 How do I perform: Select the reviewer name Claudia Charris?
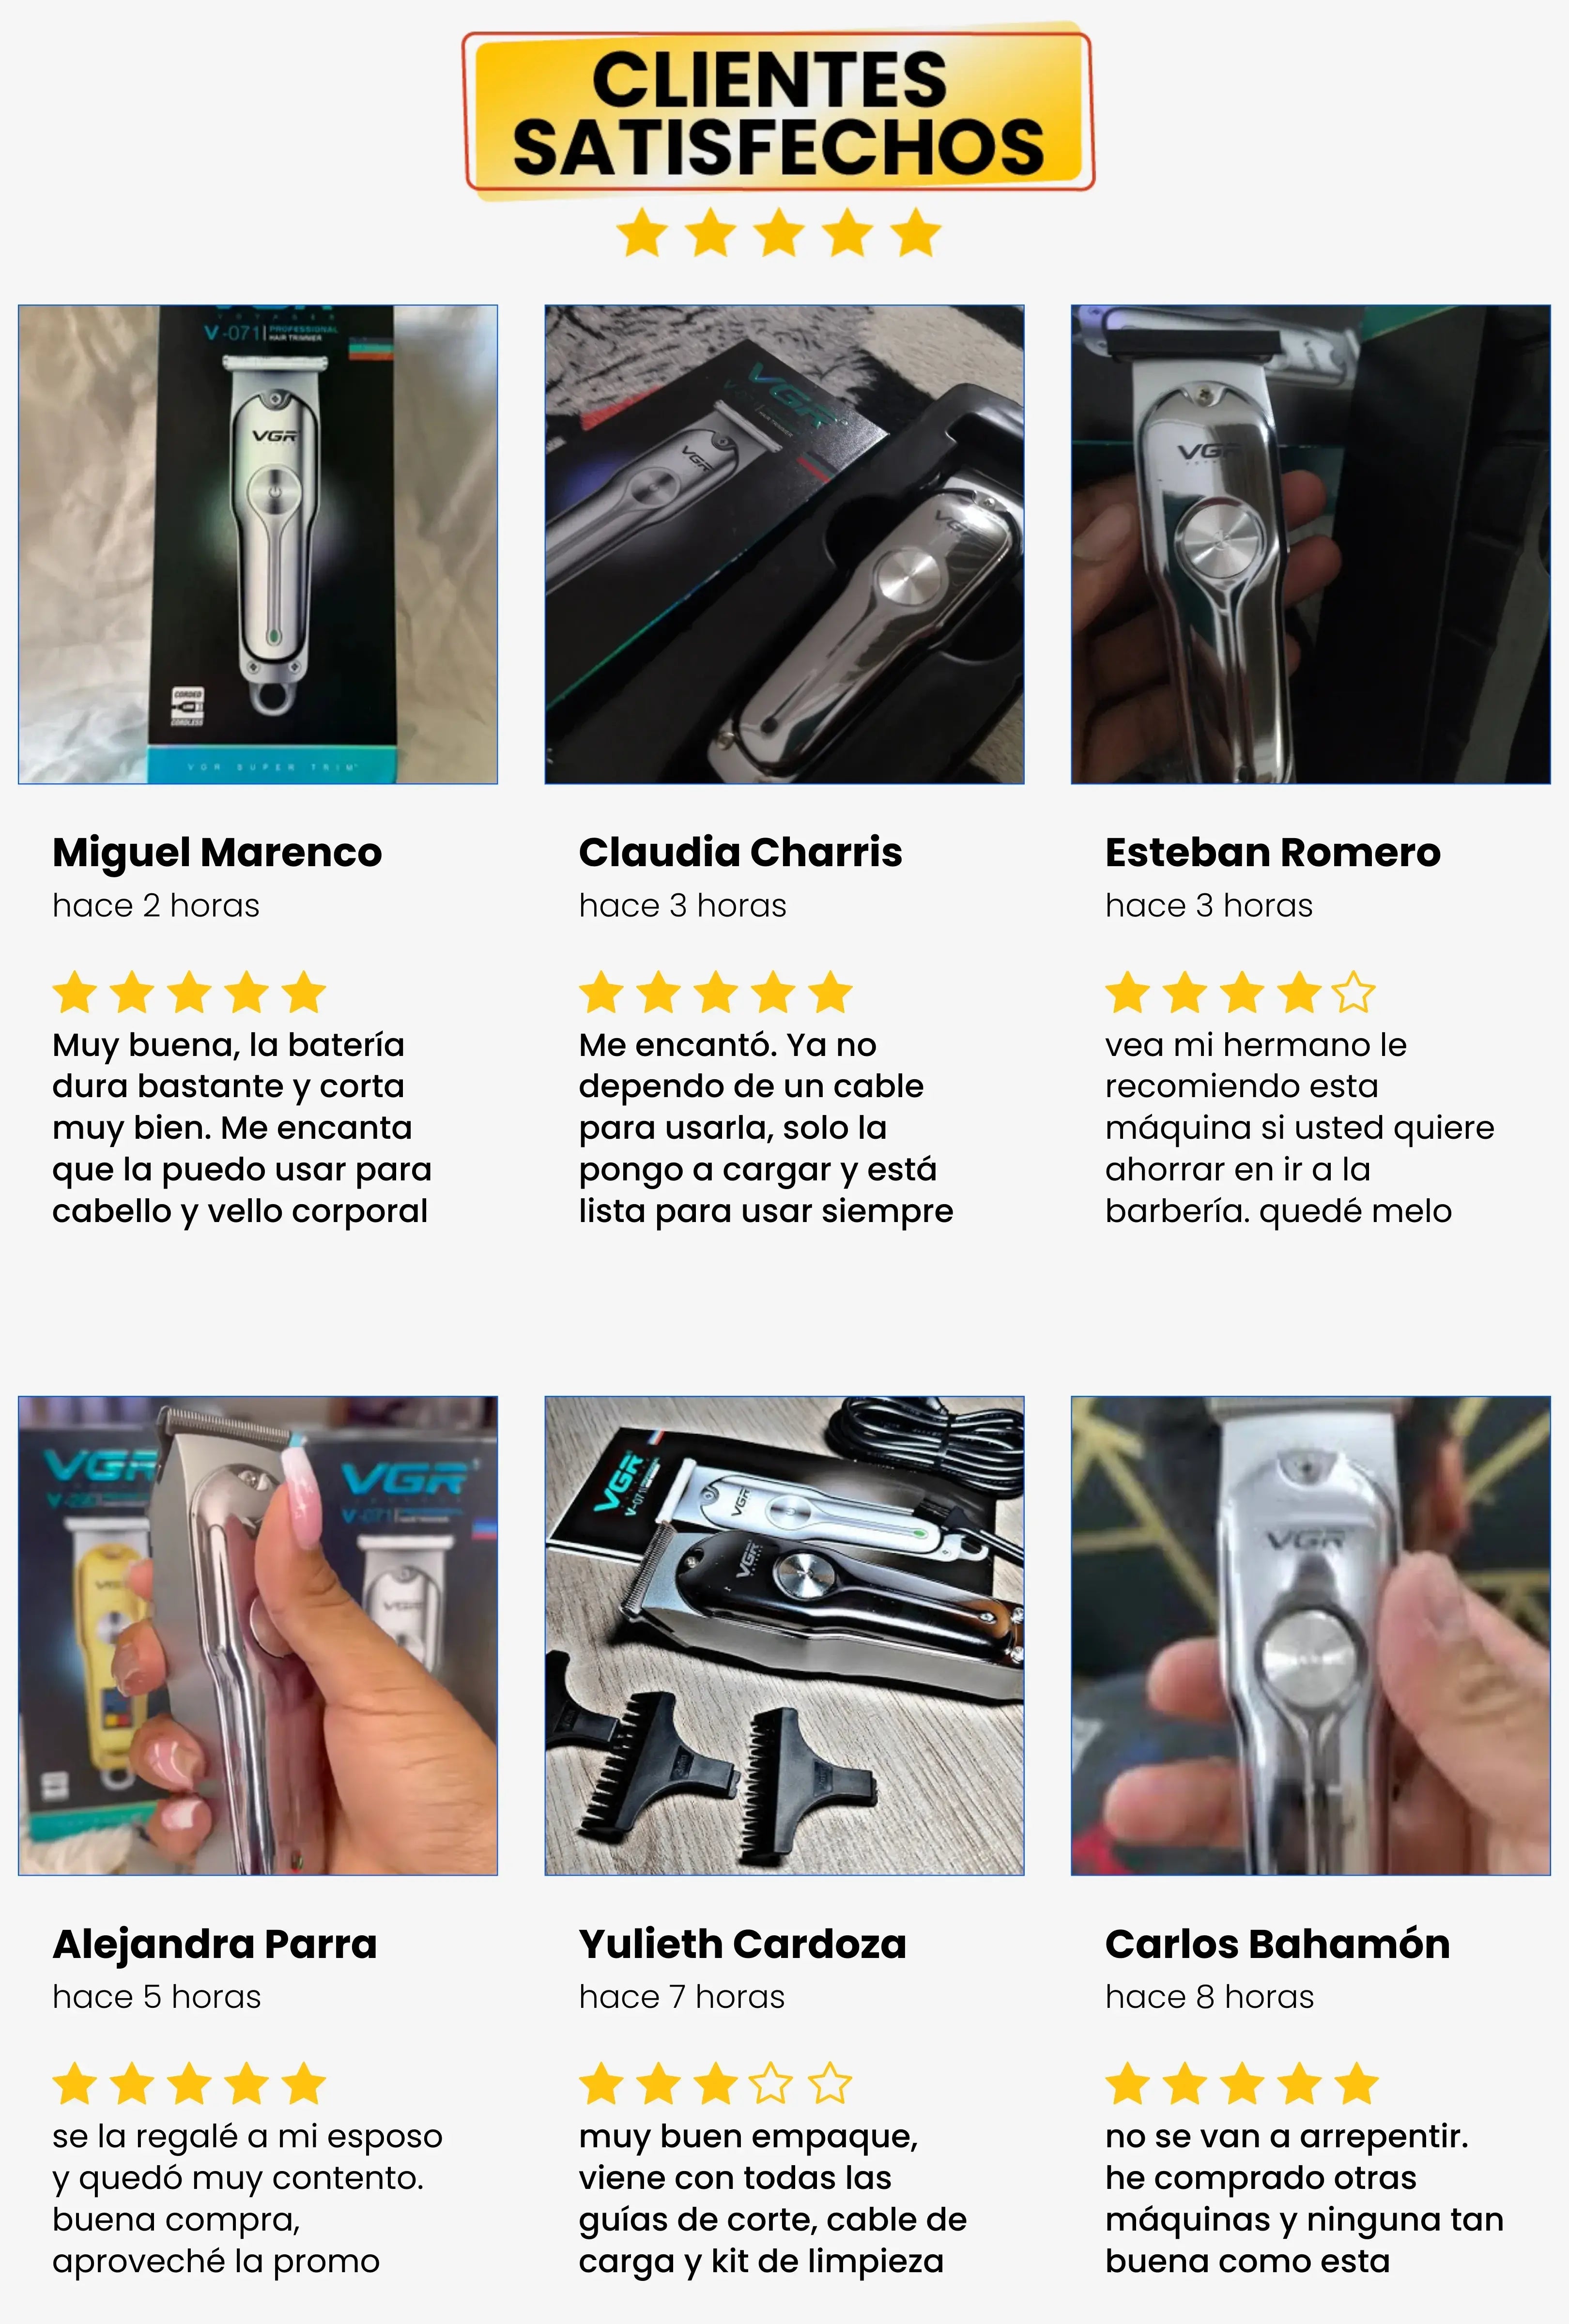pos(740,853)
